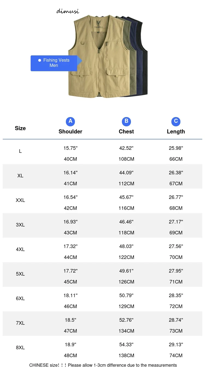Click the dimusi brand logo

click(68, 11)
